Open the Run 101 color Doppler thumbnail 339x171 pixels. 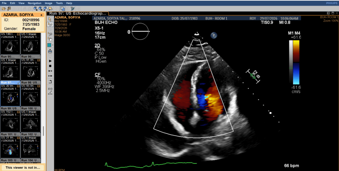point(10,147)
